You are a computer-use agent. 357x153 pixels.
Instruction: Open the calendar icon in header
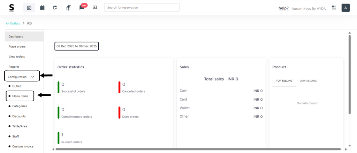pyautogui.click(x=42, y=8)
